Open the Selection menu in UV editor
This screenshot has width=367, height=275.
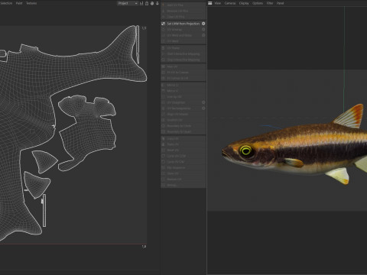coord(6,3)
